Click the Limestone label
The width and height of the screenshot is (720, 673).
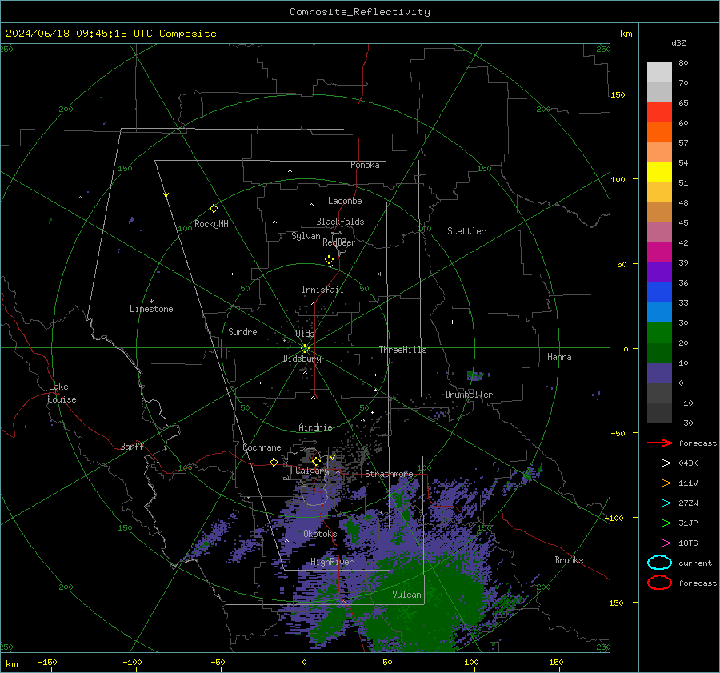point(151,309)
